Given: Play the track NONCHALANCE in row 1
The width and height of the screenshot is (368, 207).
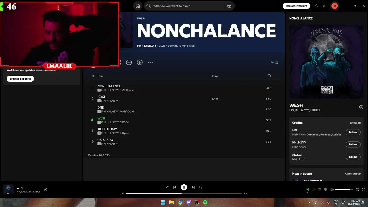Looking at the screenshot, I should pos(184,88).
